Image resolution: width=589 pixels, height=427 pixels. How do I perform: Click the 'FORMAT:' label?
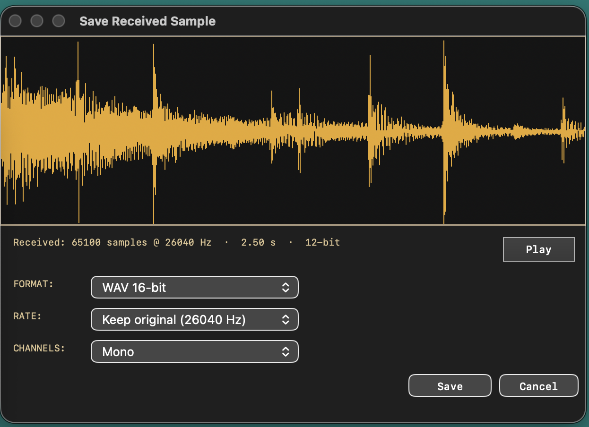(33, 284)
